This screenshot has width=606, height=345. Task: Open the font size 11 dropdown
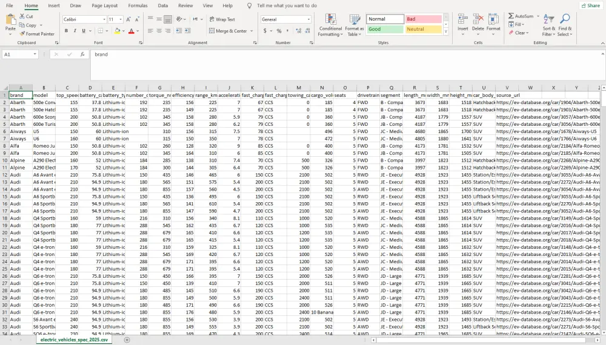tap(121, 19)
